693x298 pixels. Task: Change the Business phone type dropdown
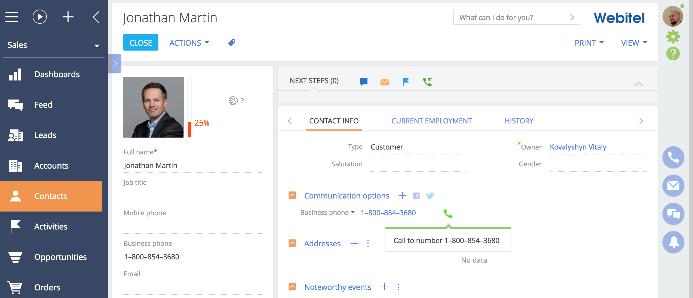(353, 213)
